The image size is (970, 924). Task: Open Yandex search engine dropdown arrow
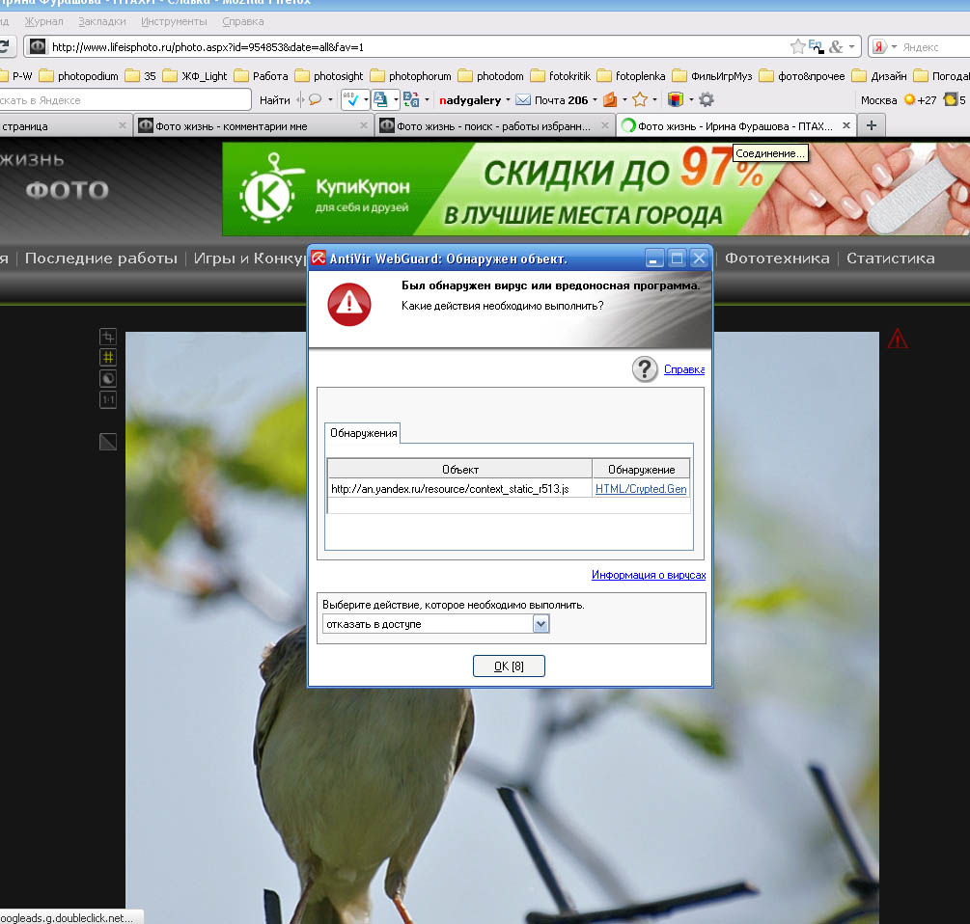[x=894, y=46]
